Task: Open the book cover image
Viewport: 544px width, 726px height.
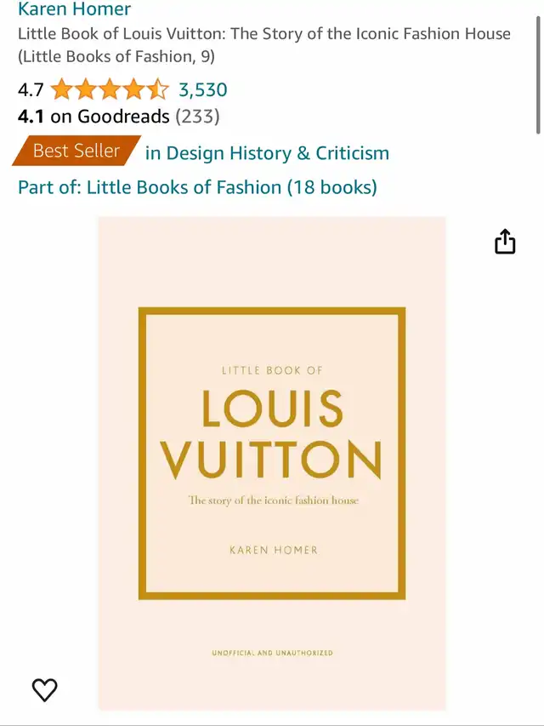Action: pyautogui.click(x=272, y=464)
